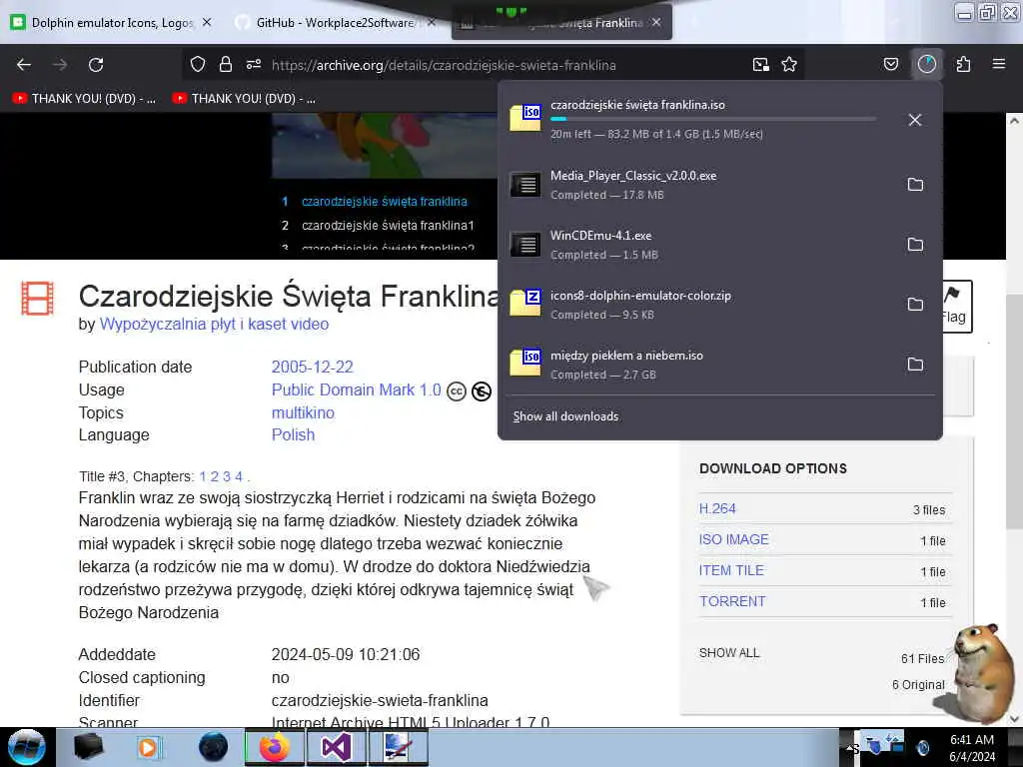Viewport: 1023px width, 767px height.
Task: Open the multikino topic link
Action: (303, 412)
